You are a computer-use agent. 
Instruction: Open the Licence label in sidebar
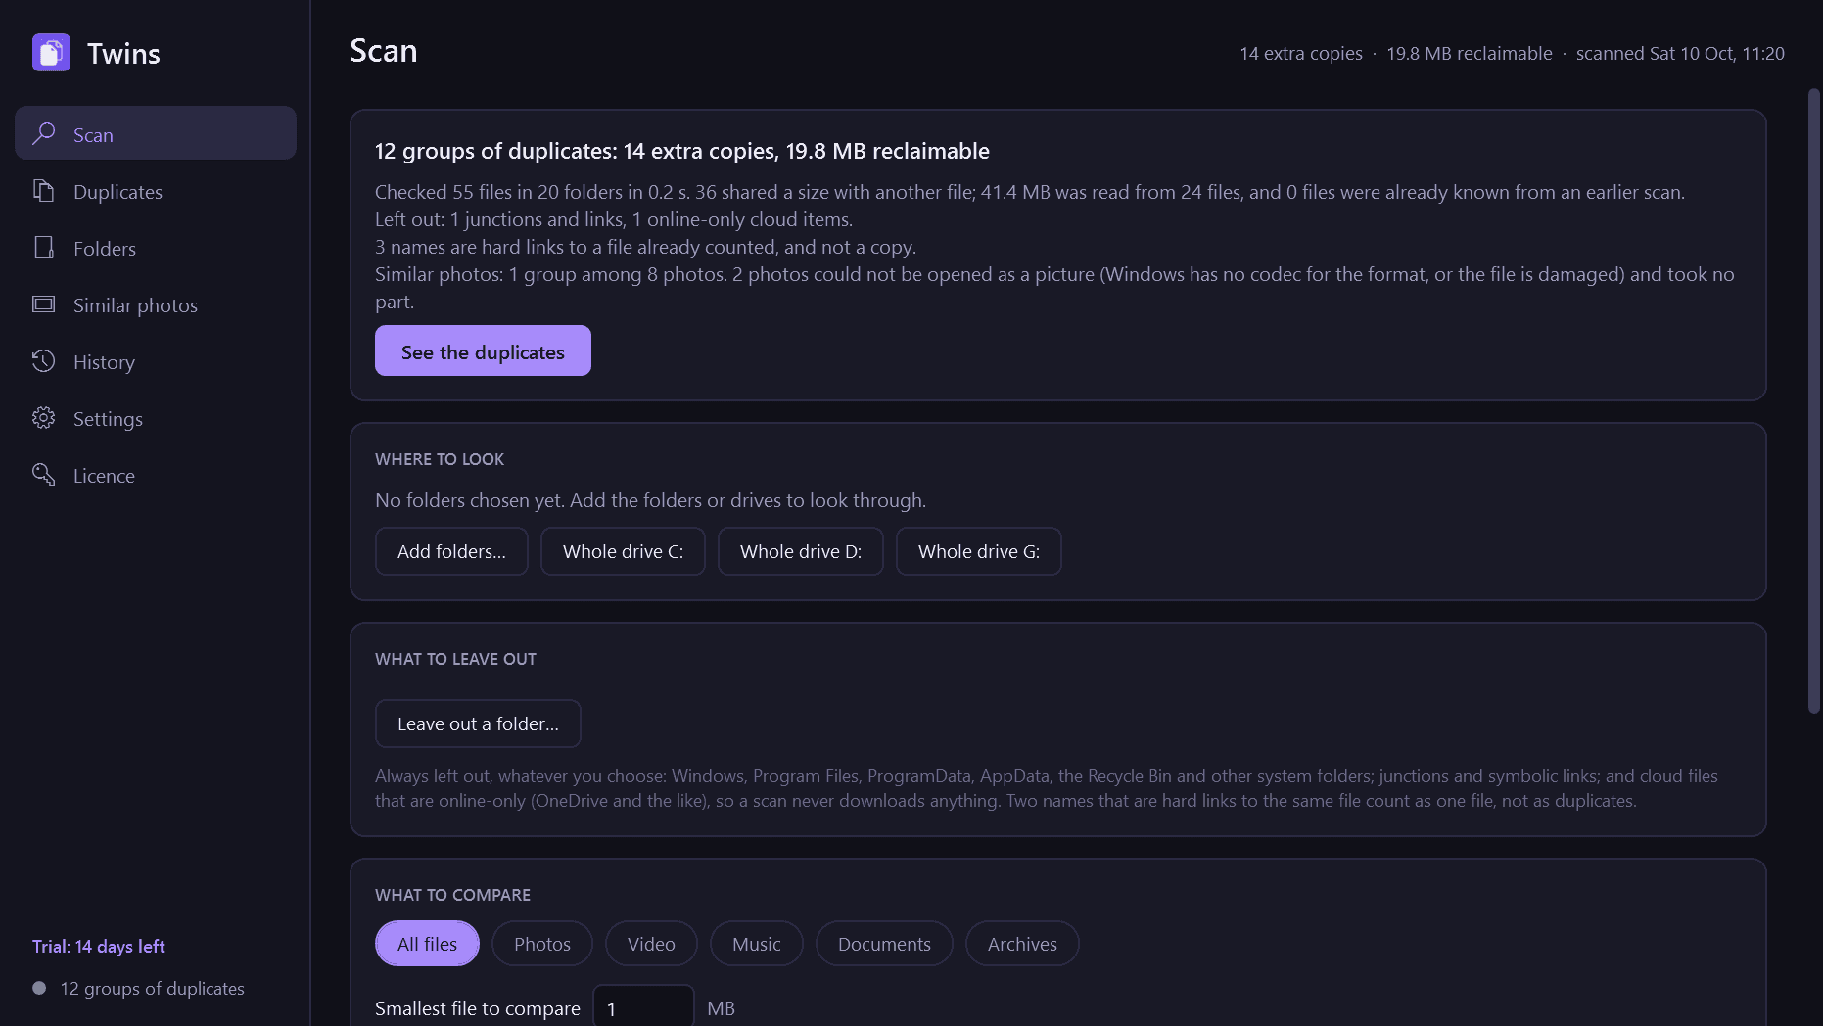click(104, 476)
